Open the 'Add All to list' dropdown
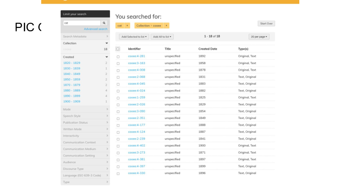Image resolution: width=341 pixels, height=192 pixels. pos(162,37)
